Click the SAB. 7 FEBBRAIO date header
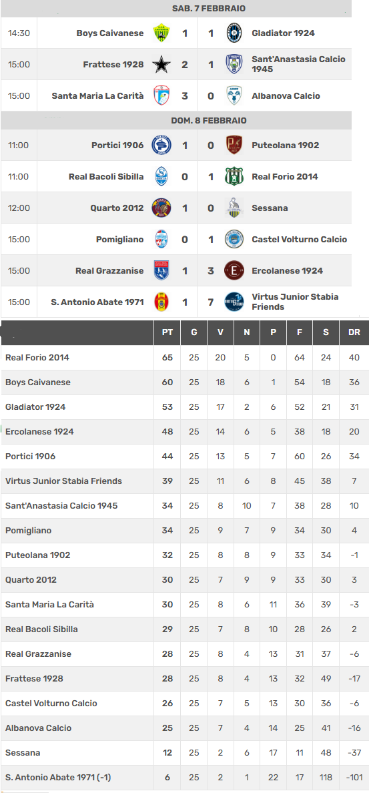Image resolution: width=369 pixels, height=793 pixels. click(x=209, y=9)
